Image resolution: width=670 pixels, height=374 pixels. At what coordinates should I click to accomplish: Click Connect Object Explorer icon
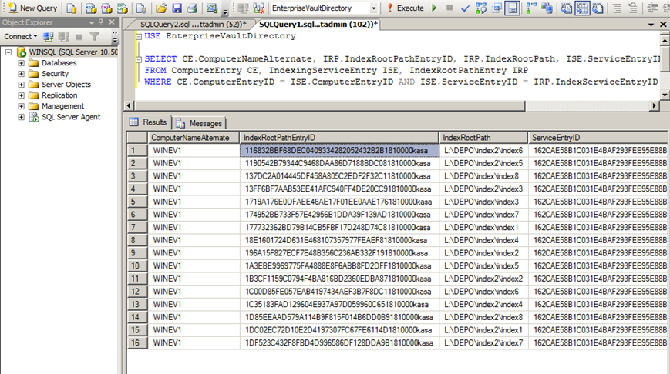pyautogui.click(x=49, y=37)
